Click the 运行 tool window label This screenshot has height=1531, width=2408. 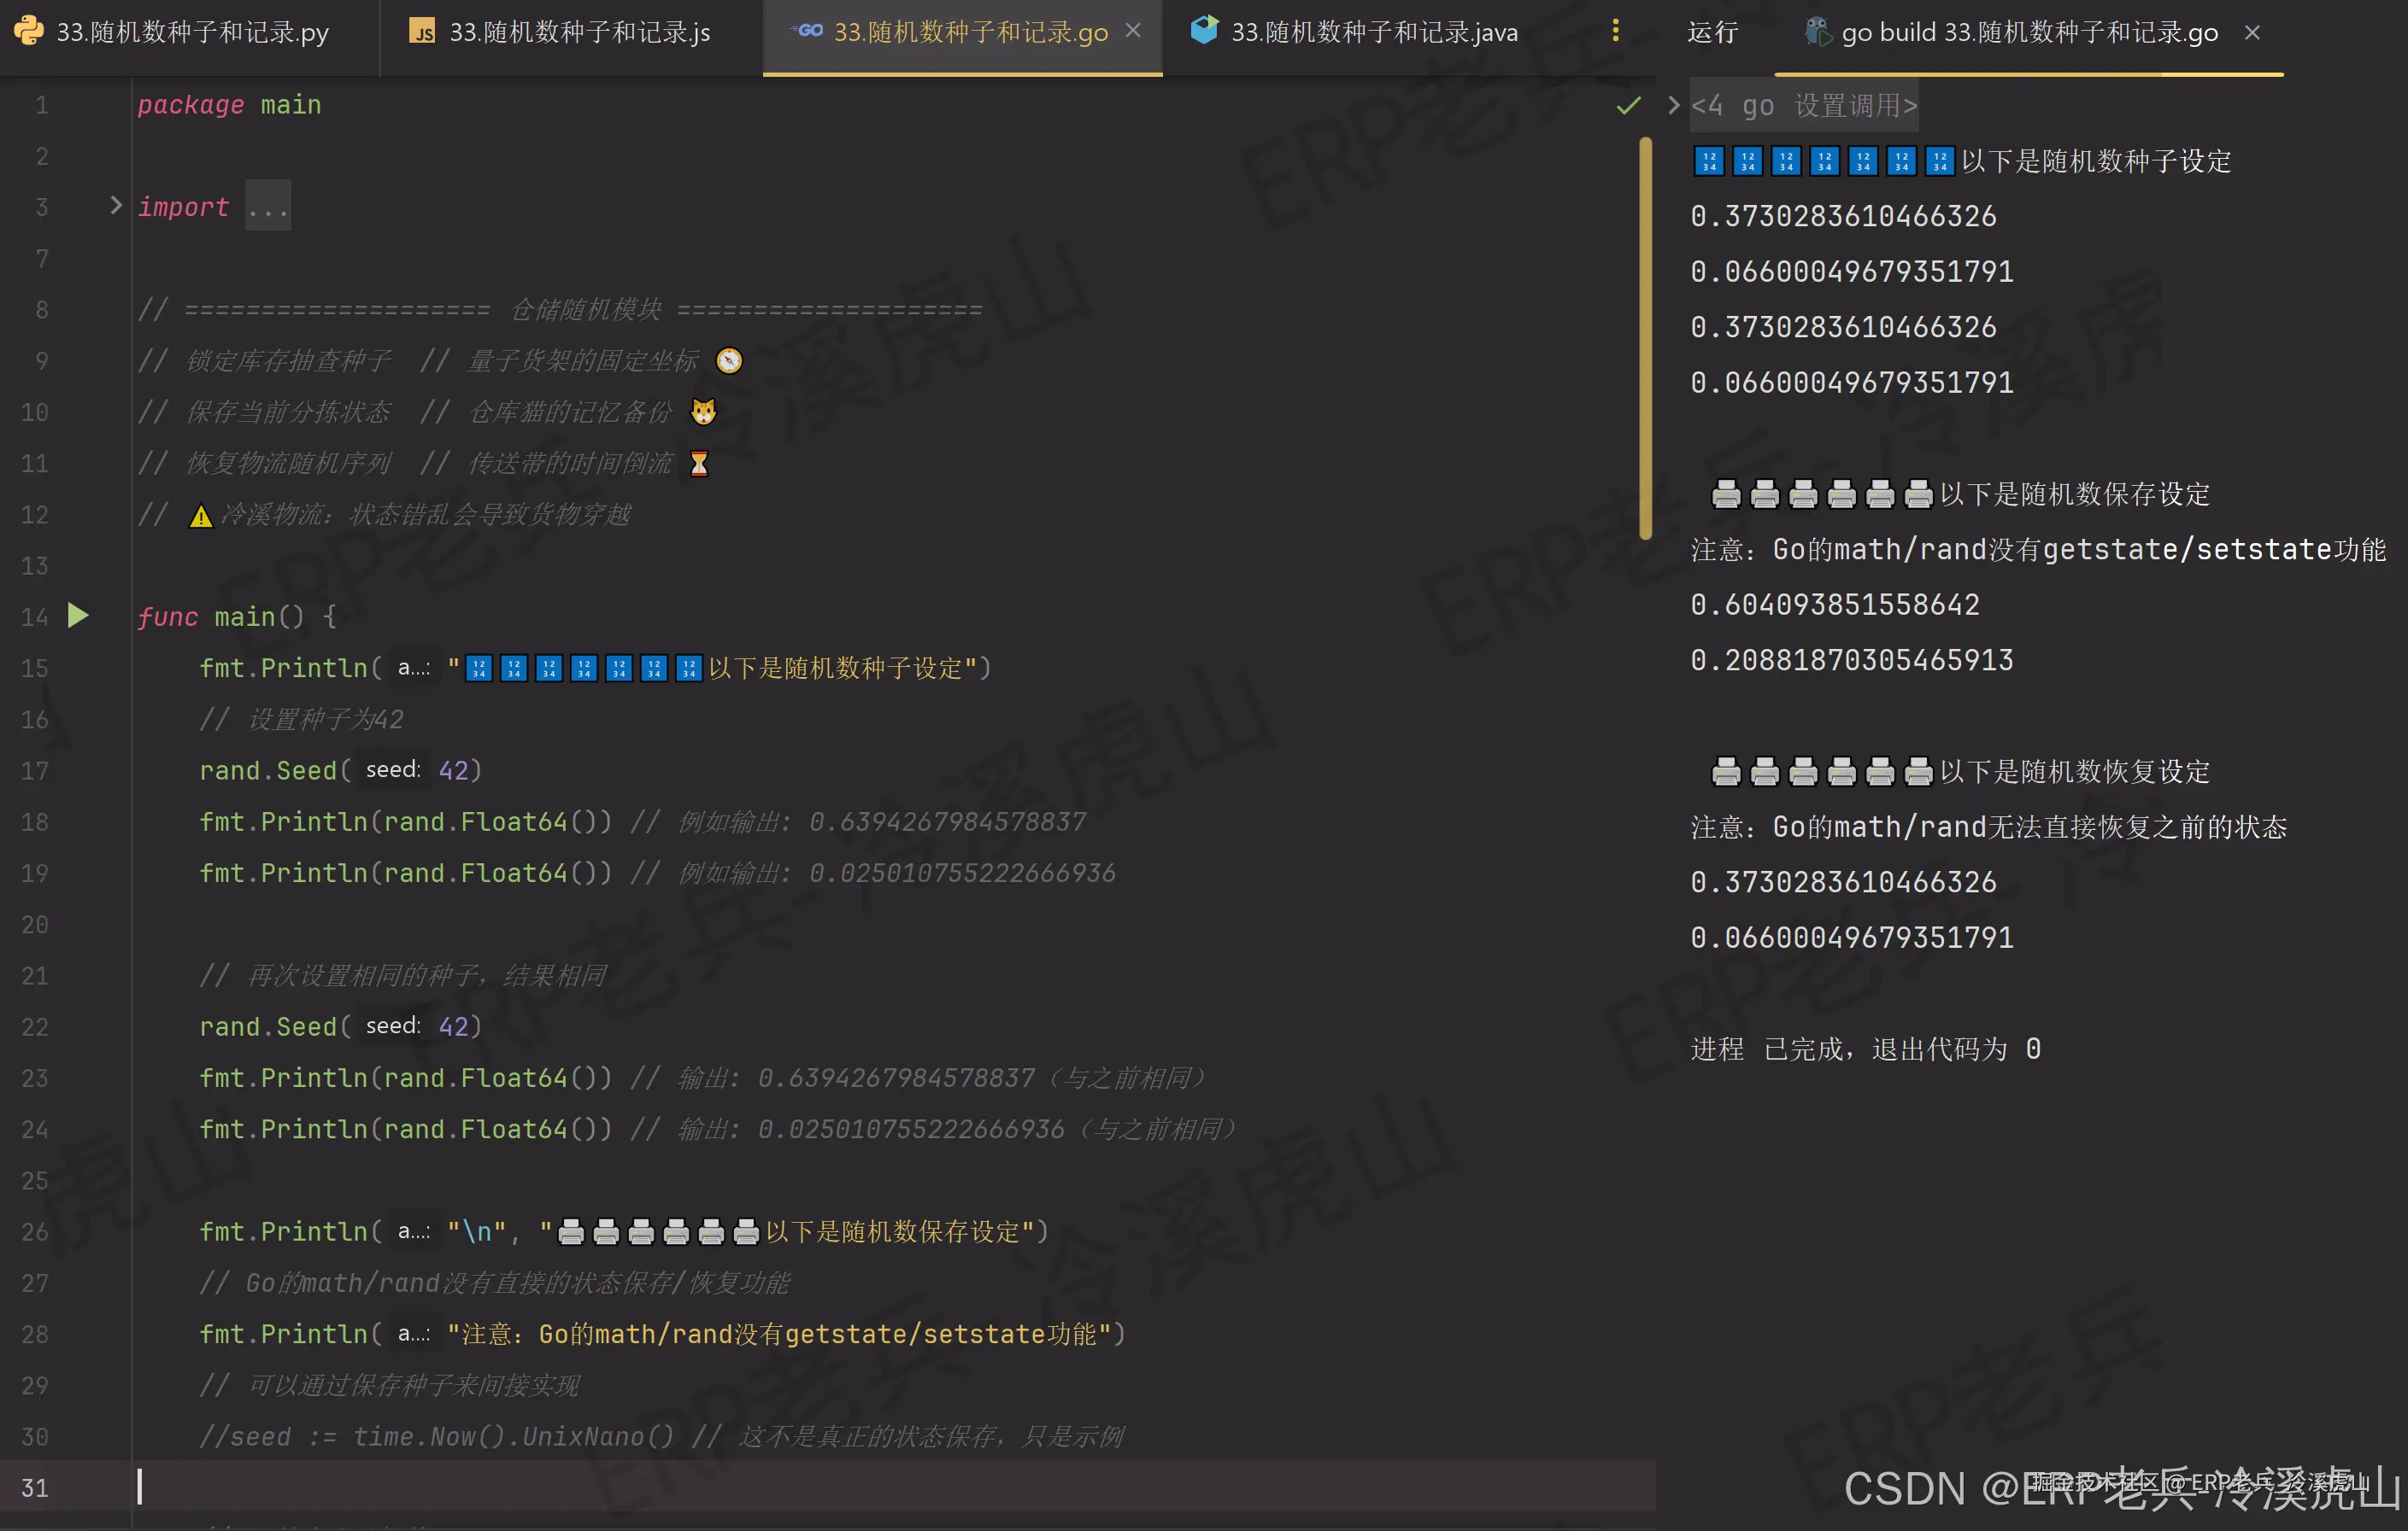1712,32
